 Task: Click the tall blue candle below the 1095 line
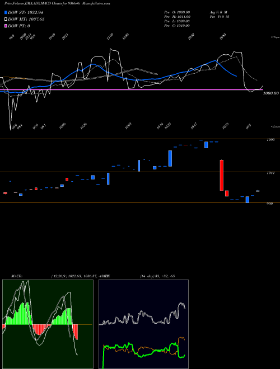pos(170,158)
